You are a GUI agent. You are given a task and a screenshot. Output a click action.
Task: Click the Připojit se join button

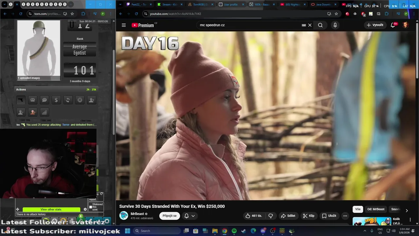tap(170, 216)
